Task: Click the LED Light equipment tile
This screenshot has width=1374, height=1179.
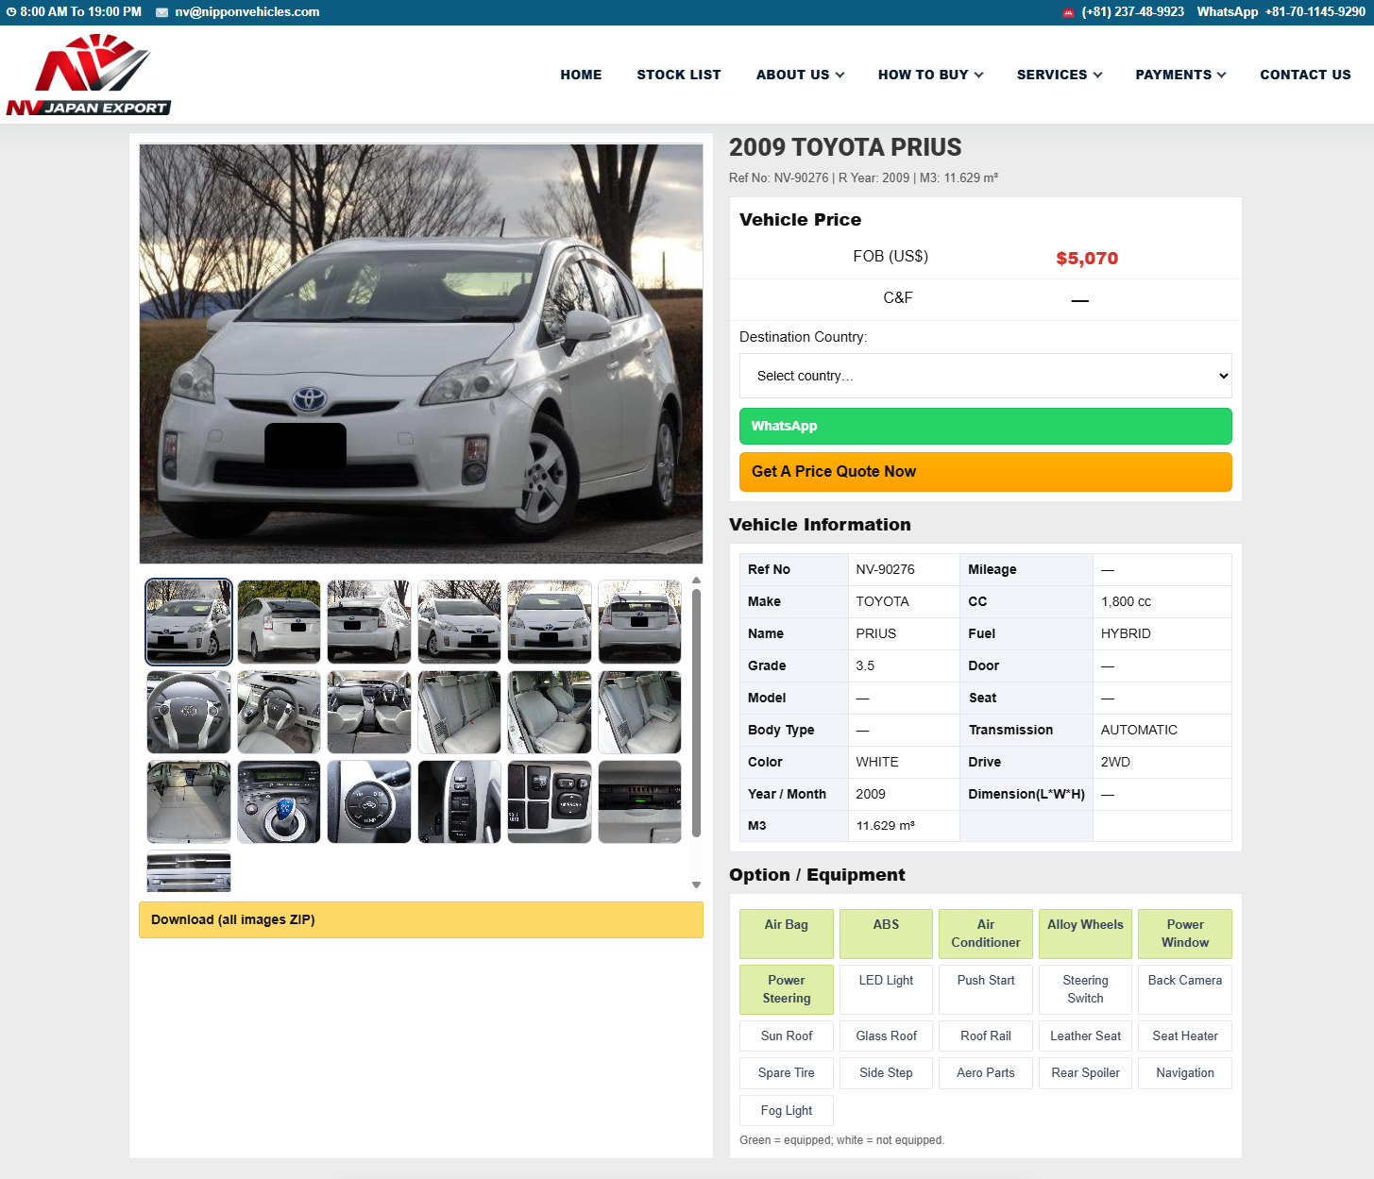Action: (886, 989)
